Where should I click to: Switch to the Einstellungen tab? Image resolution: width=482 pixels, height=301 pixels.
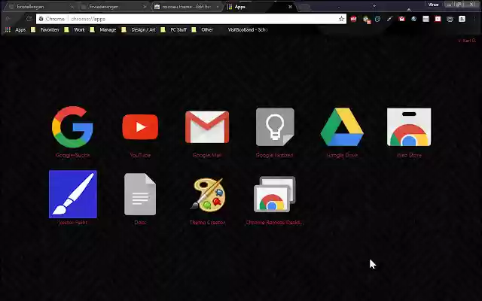(40, 7)
